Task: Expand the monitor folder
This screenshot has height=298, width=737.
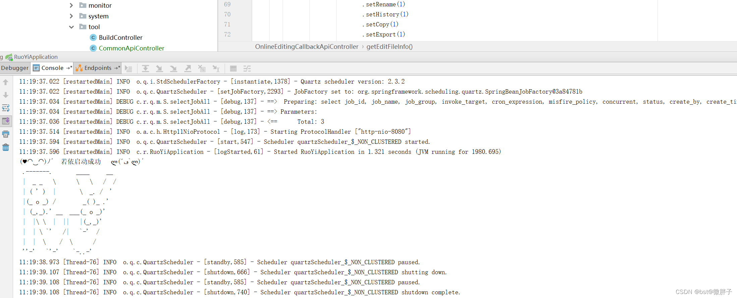Action: click(x=71, y=5)
